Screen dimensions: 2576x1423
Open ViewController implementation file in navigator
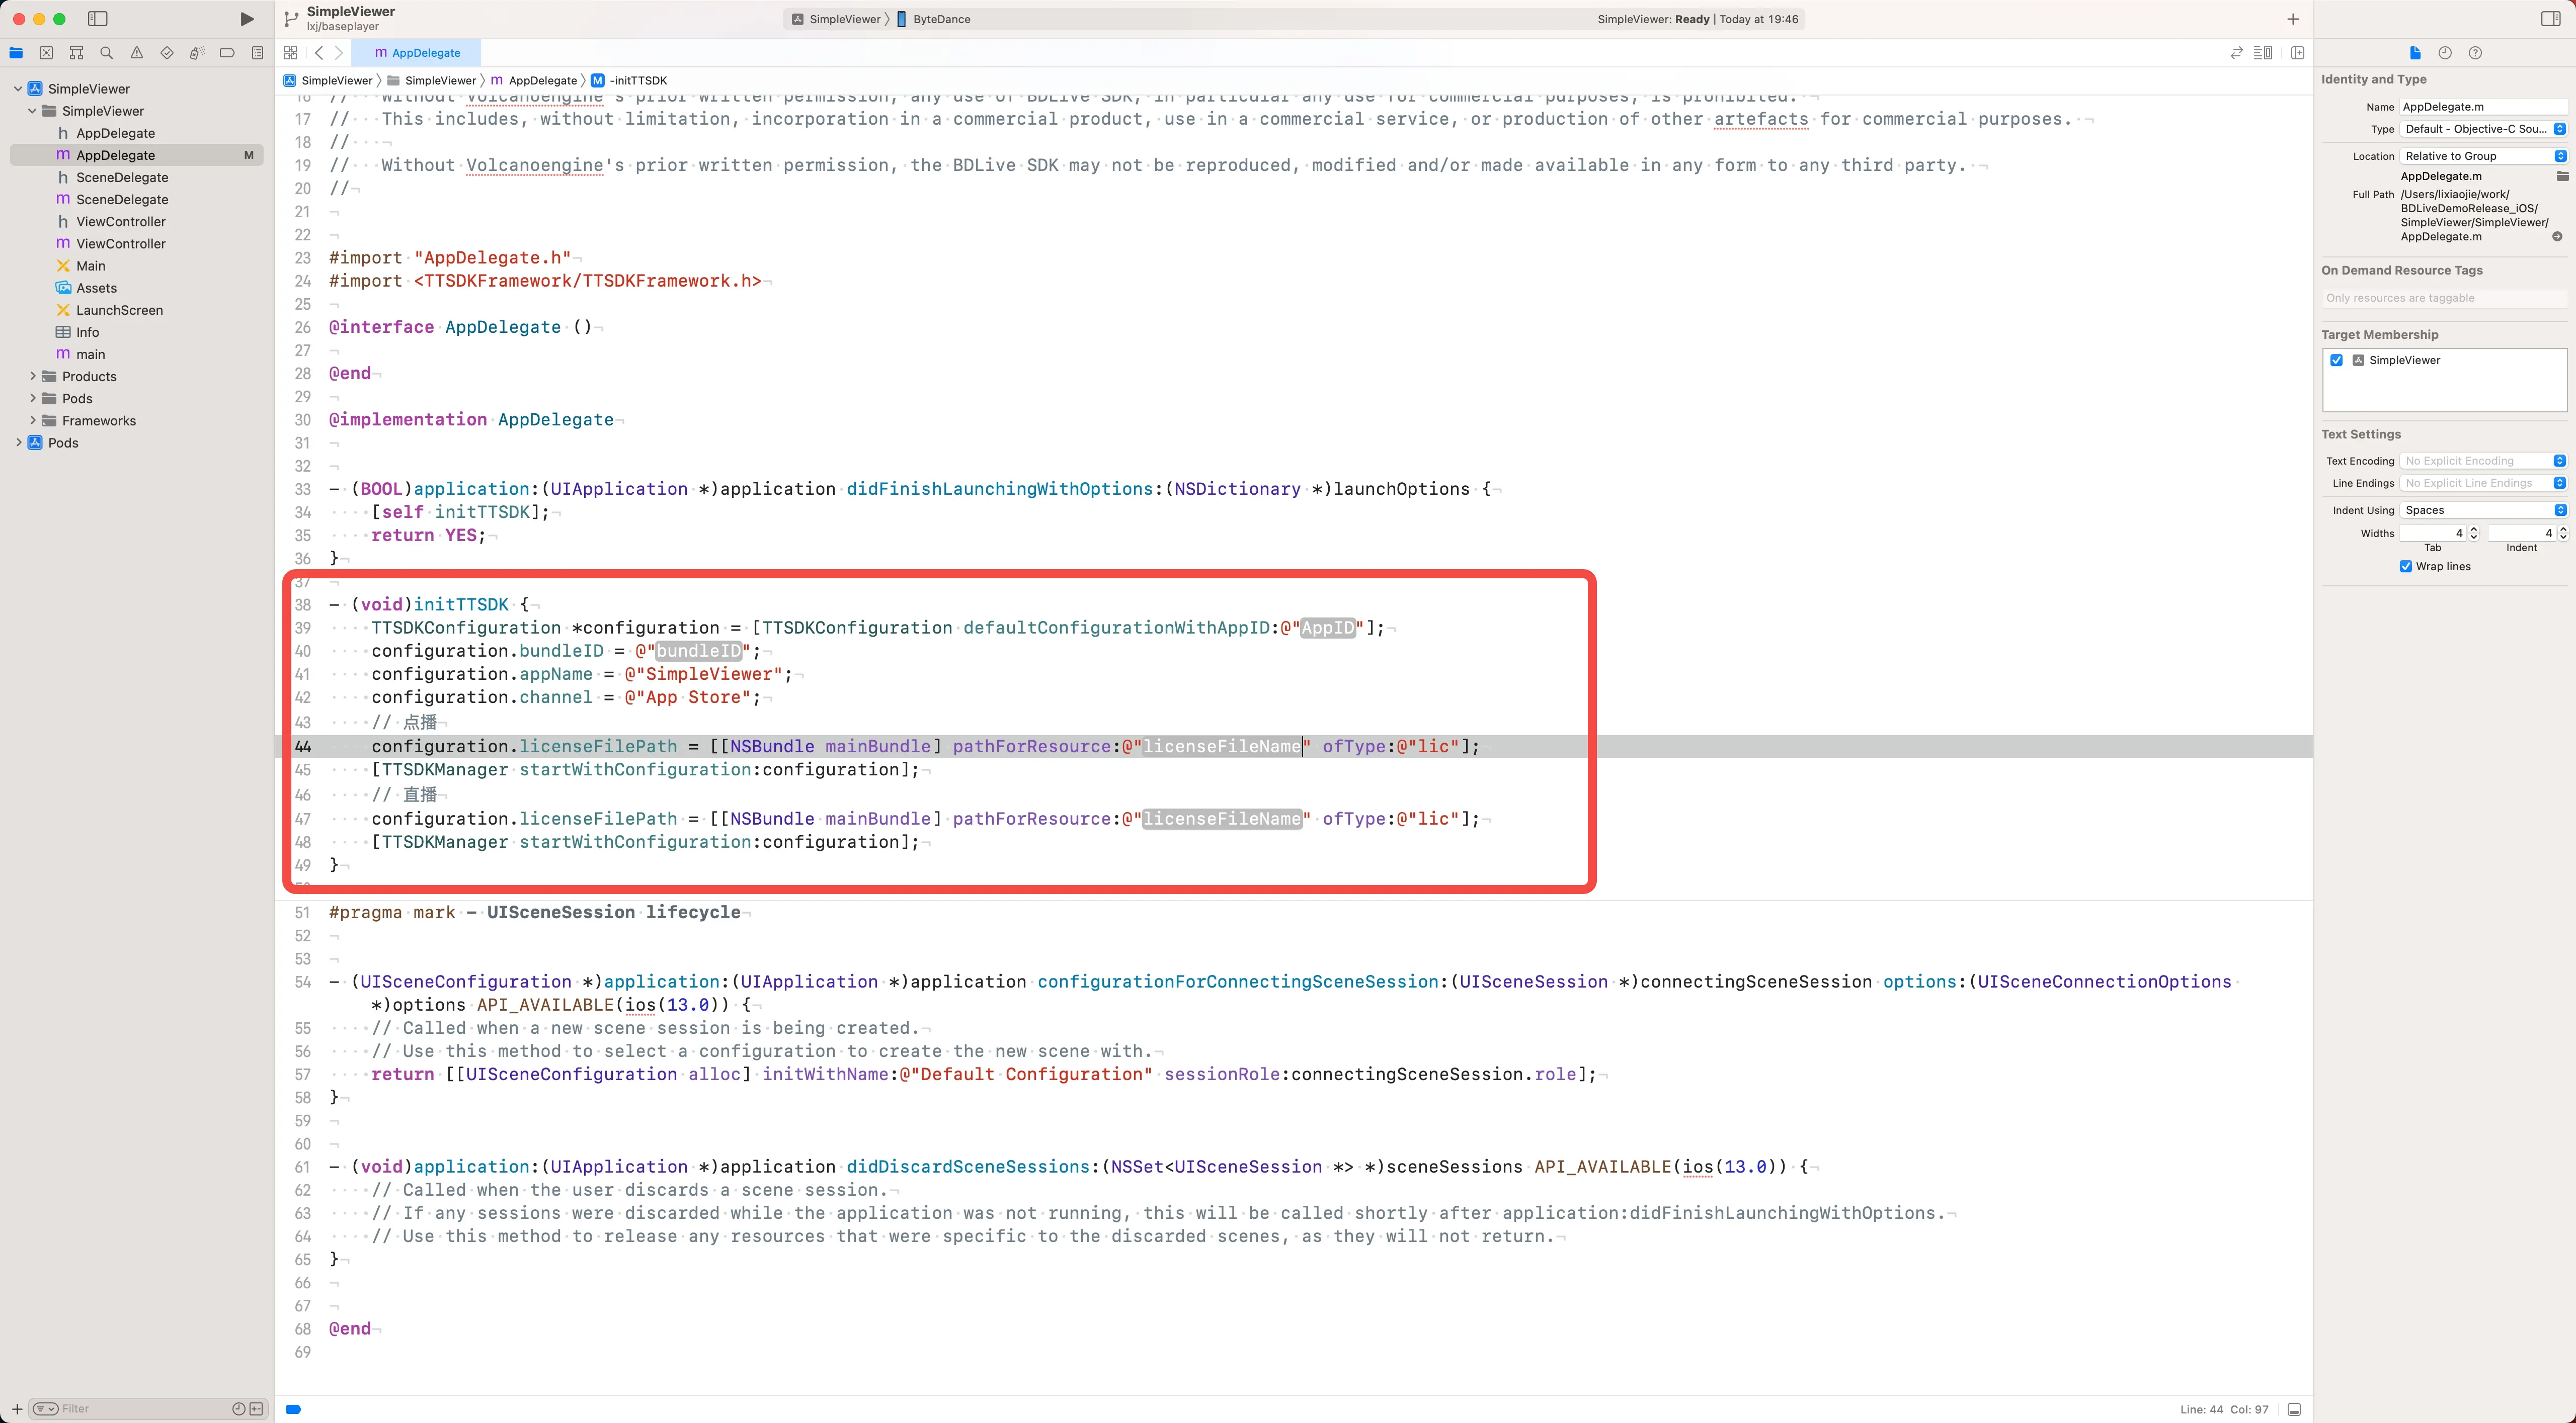[x=121, y=244]
